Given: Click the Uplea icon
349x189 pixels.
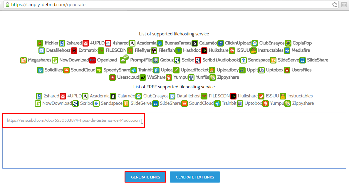Looking at the screenshot, I should tap(157, 70).
